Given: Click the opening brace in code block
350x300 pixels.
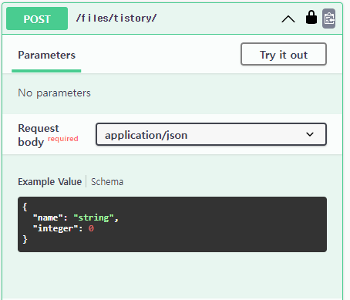Looking at the screenshot, I should point(25,207).
